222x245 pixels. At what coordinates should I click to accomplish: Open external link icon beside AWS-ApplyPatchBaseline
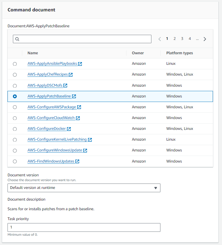[74, 96]
